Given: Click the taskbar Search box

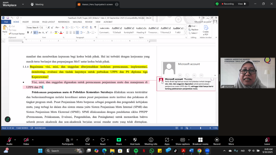Looking at the screenshot, I should tap(65, 151).
